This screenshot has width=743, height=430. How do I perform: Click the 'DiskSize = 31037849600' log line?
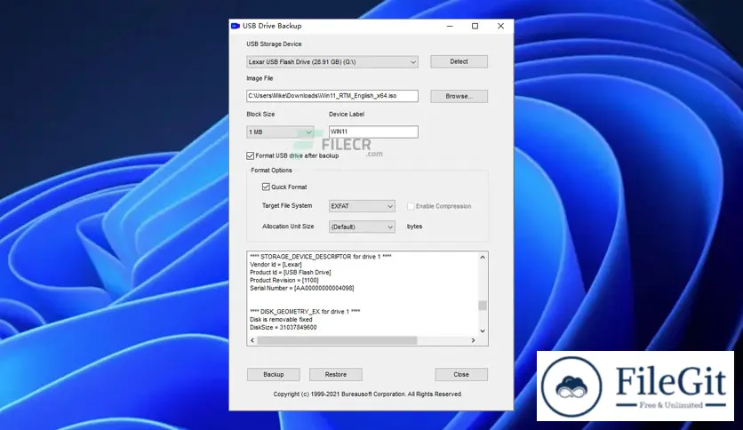(x=284, y=328)
